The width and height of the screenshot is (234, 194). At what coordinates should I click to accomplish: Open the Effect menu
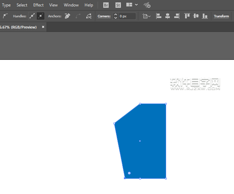pyautogui.click(x=38, y=5)
